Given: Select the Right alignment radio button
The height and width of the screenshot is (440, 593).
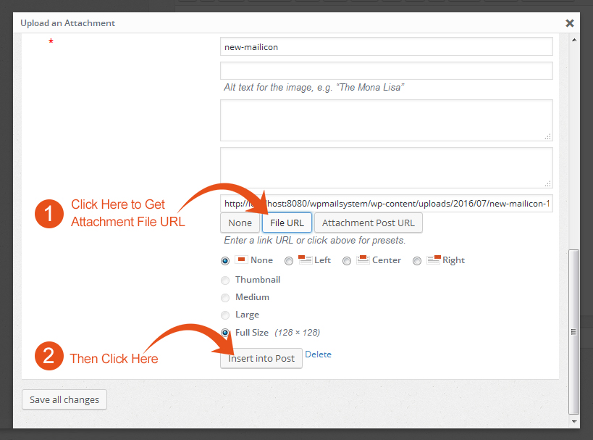Looking at the screenshot, I should click(x=417, y=261).
